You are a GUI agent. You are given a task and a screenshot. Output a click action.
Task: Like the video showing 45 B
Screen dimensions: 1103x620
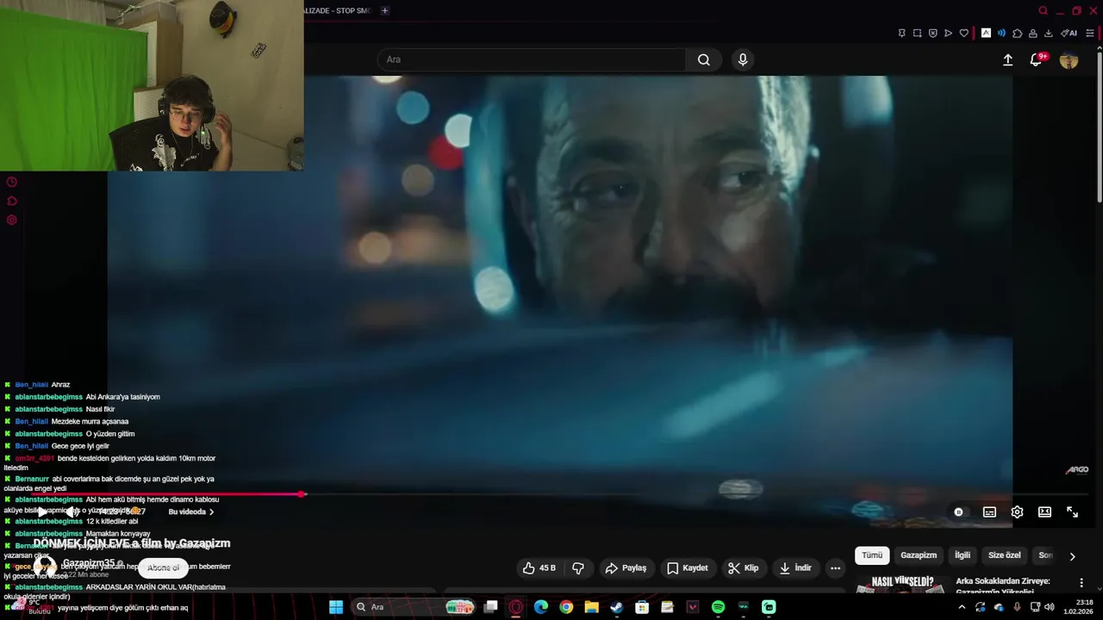coord(539,567)
